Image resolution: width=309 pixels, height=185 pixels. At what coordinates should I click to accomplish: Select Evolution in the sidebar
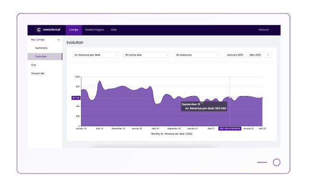tap(45, 56)
